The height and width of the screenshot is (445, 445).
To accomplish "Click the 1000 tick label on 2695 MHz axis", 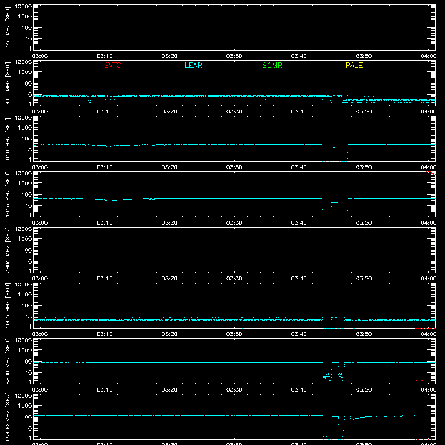I will pos(25,239).
